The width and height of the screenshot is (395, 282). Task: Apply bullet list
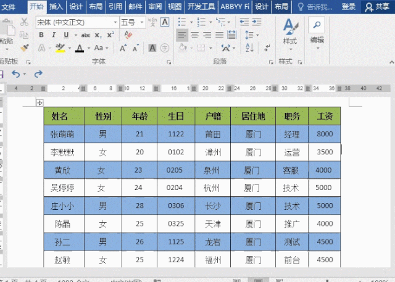[182, 22]
